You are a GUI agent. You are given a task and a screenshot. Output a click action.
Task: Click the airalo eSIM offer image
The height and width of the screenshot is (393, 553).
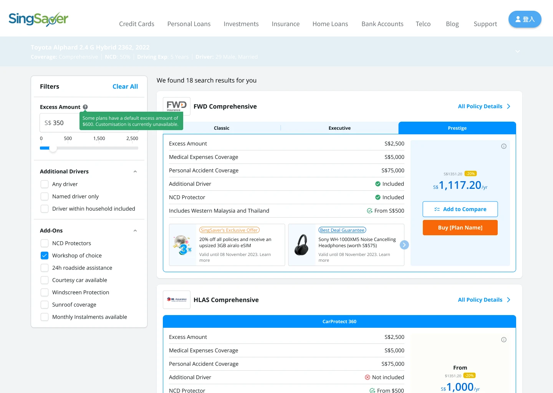click(x=182, y=245)
